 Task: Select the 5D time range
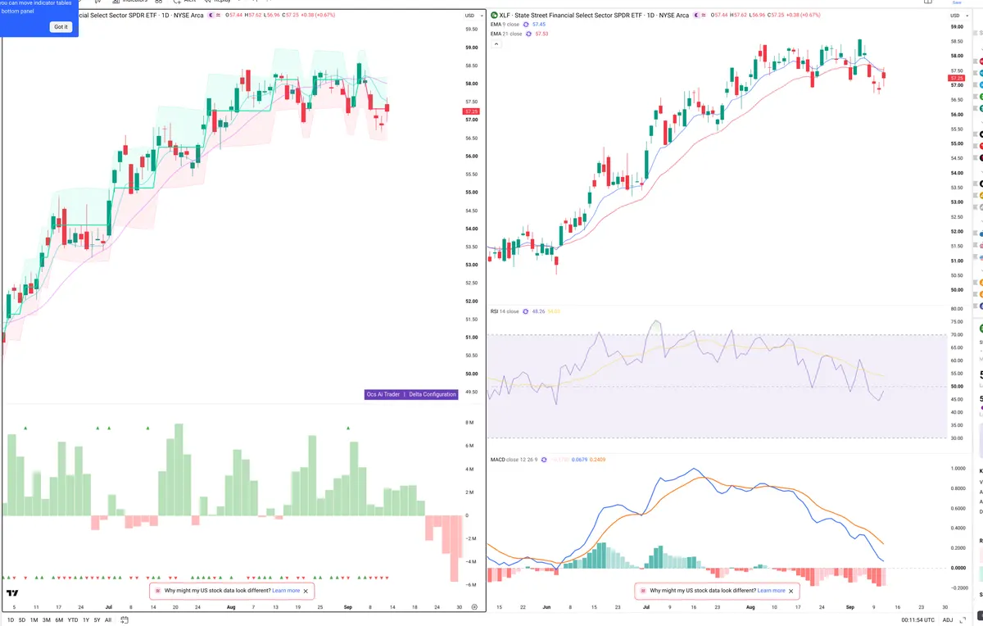tap(22, 620)
